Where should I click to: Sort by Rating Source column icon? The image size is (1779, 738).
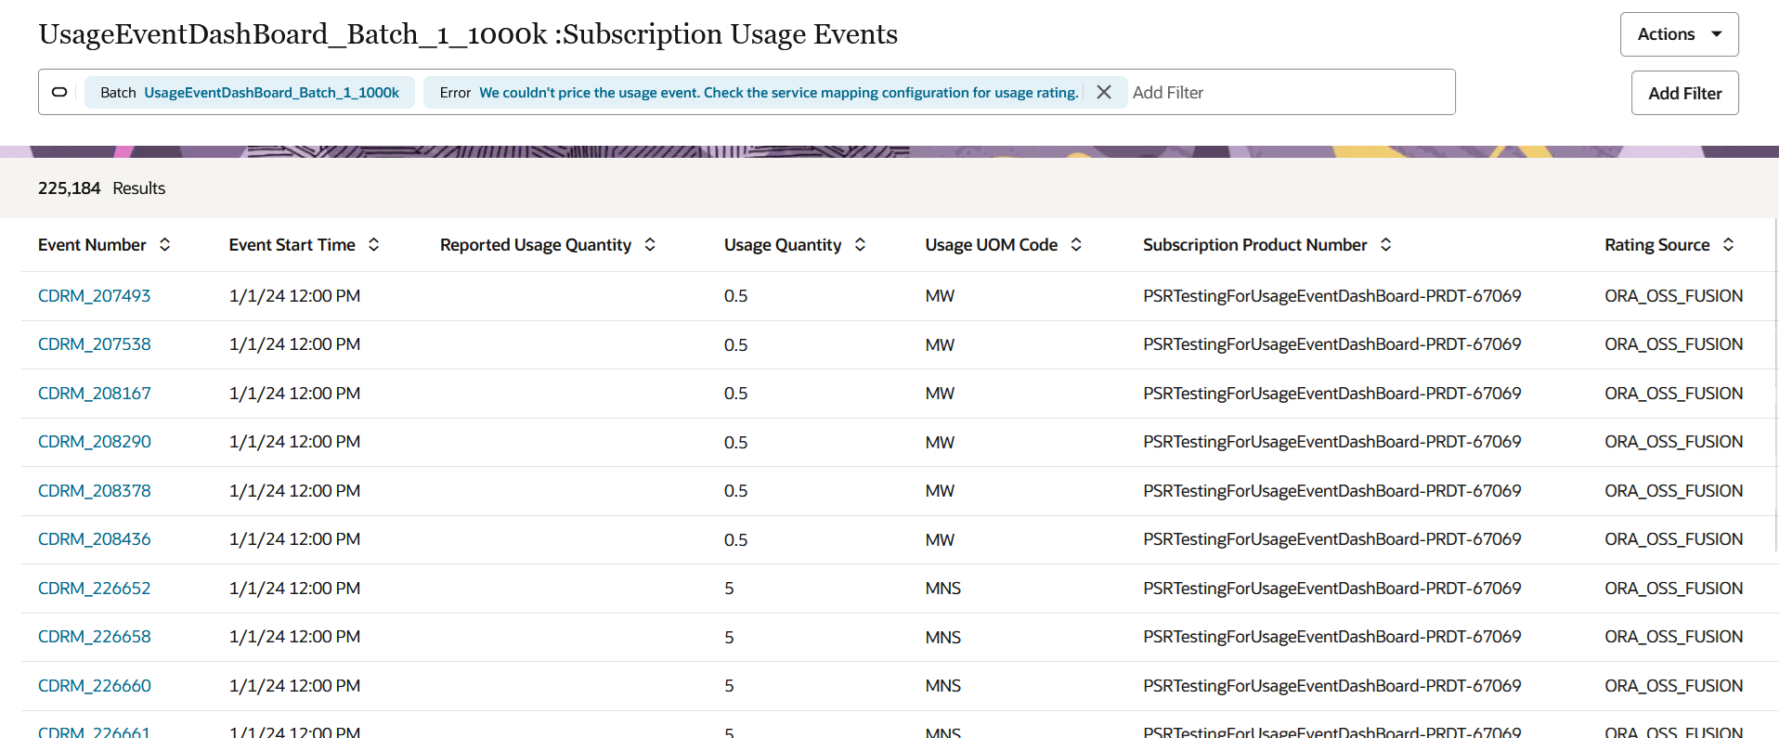click(1728, 244)
